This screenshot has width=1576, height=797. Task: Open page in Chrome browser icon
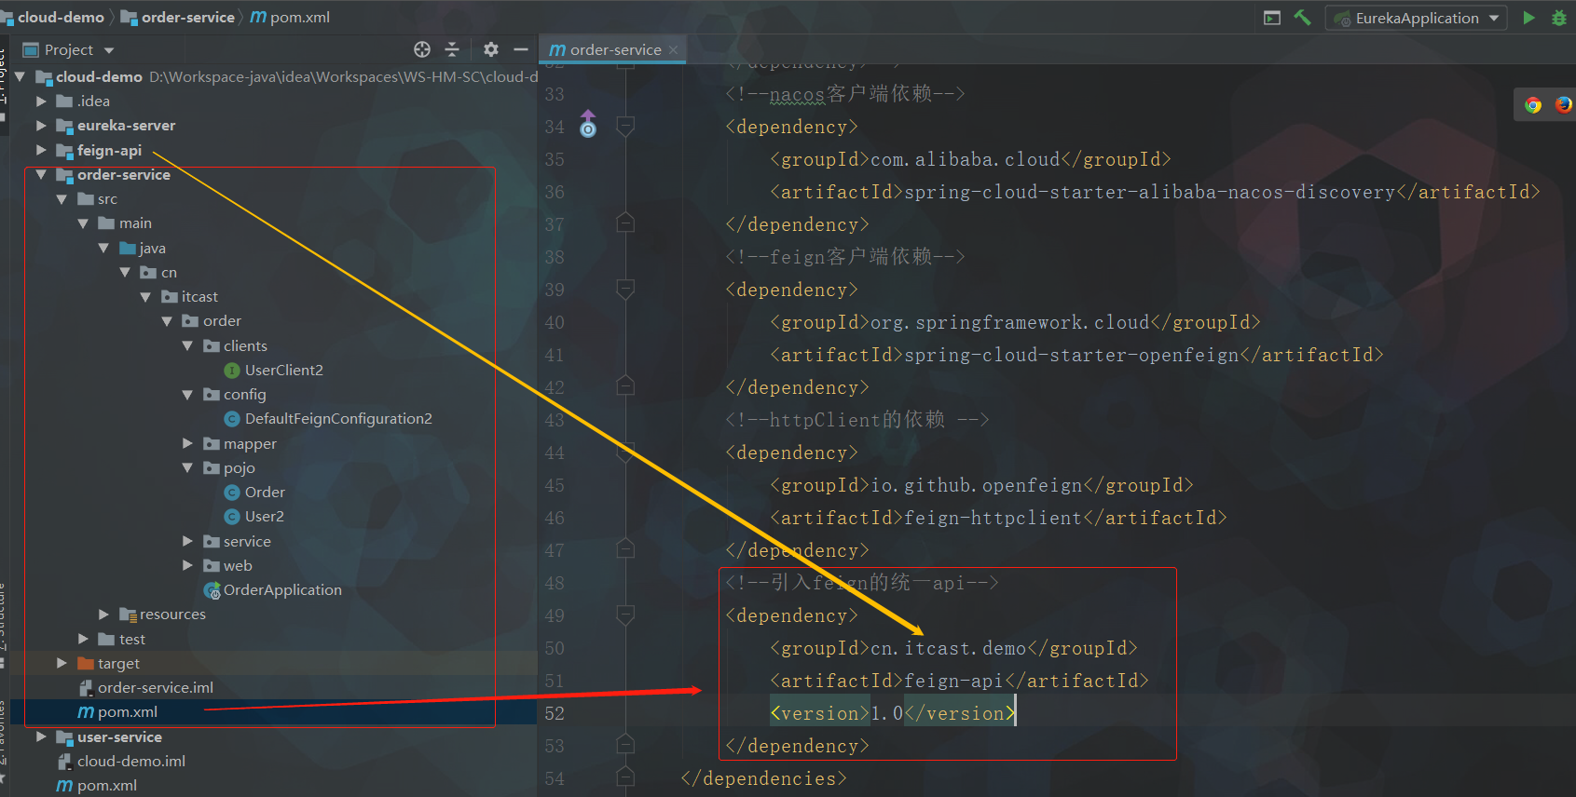point(1533,105)
